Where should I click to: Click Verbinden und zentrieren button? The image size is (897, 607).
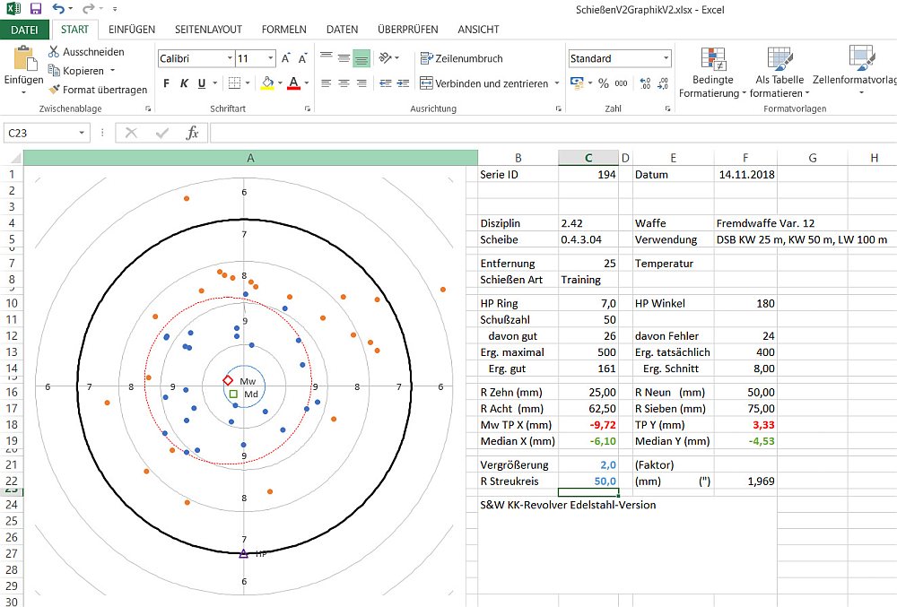[483, 83]
